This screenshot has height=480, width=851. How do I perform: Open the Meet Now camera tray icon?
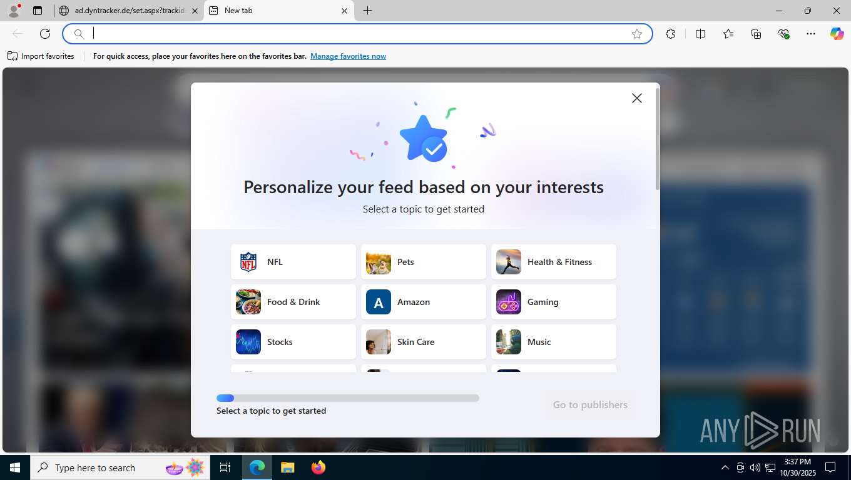(x=740, y=467)
